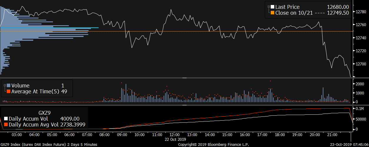Screen dimensions: 369x147
Task: Click the 18:00 time axis label
Action: 280,135
